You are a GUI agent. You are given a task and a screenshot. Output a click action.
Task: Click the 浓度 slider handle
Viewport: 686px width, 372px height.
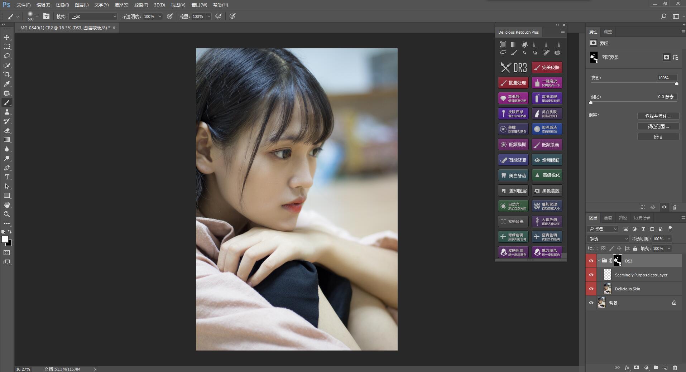point(677,83)
